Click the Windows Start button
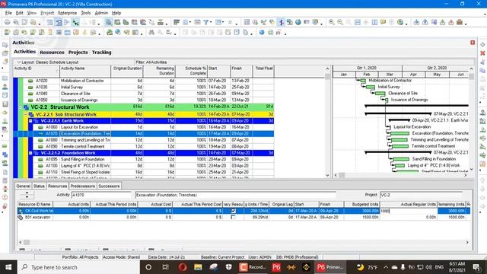This screenshot has height=274, width=487. [8, 267]
